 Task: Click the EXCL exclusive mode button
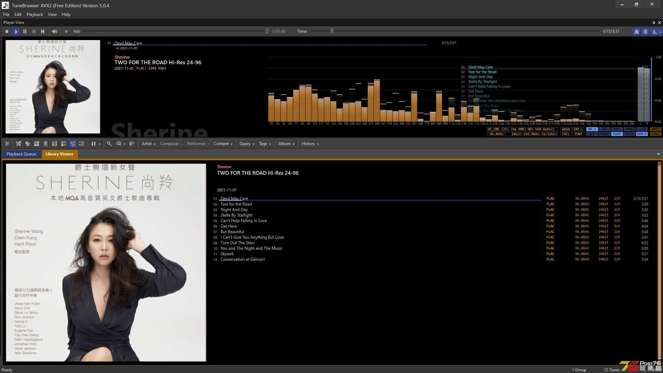click(x=566, y=134)
